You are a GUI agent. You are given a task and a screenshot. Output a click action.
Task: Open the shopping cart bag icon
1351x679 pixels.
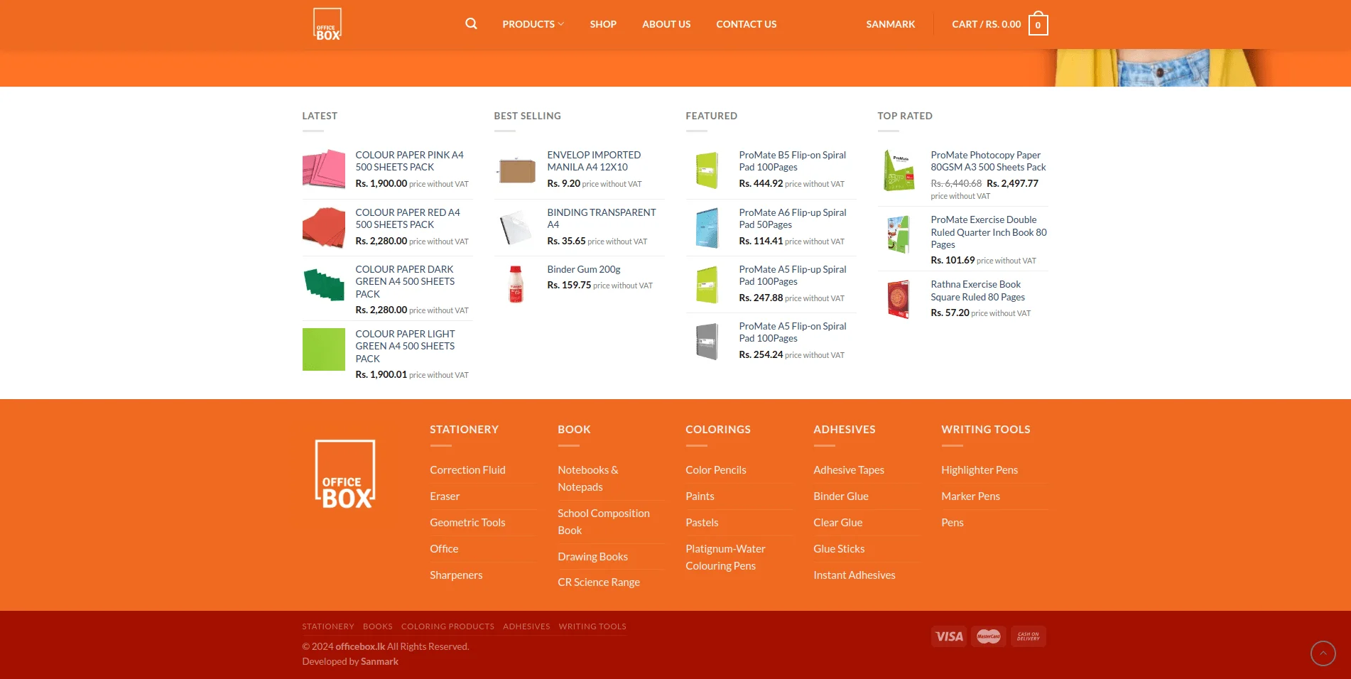pos(1038,25)
